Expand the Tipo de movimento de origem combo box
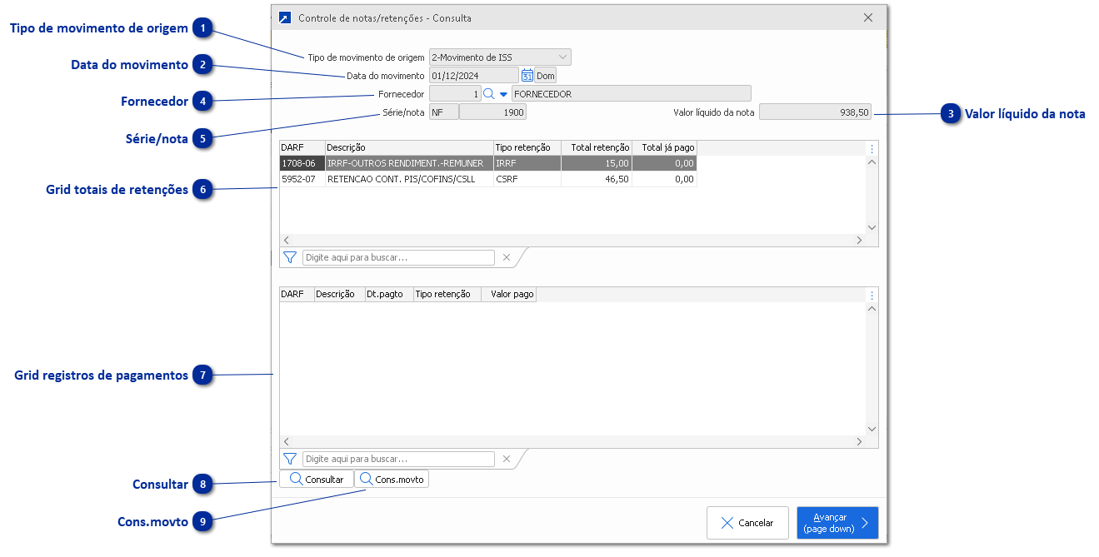Viewport: 1099px width, 557px height. pos(563,57)
